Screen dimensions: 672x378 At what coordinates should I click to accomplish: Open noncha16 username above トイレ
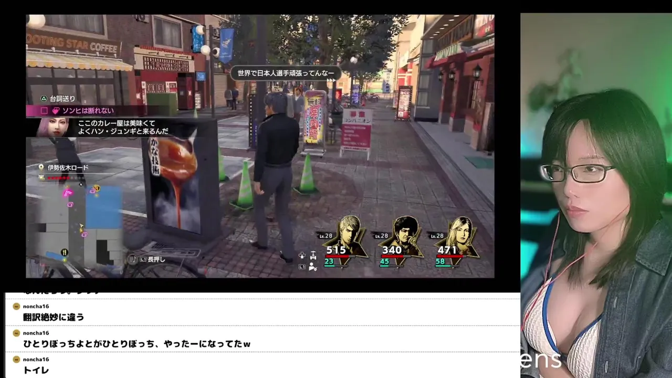pos(36,359)
